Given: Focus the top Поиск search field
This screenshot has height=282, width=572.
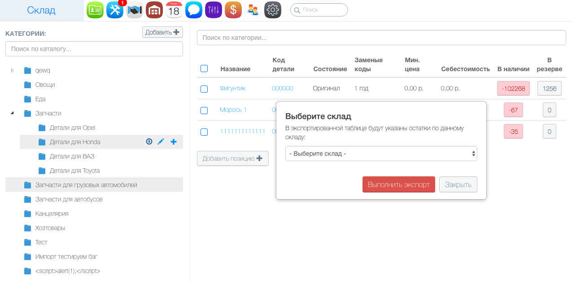Looking at the screenshot, I should point(319,9).
